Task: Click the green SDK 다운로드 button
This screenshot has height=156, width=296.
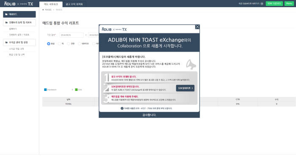Action: click(x=274, y=3)
